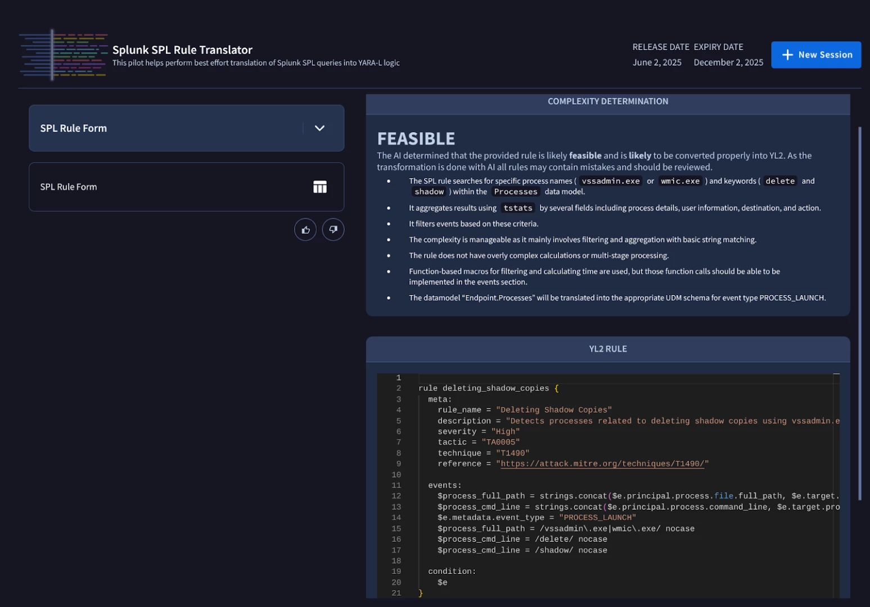
Task: Click the FEASIBLE heading
Action: tap(416, 138)
